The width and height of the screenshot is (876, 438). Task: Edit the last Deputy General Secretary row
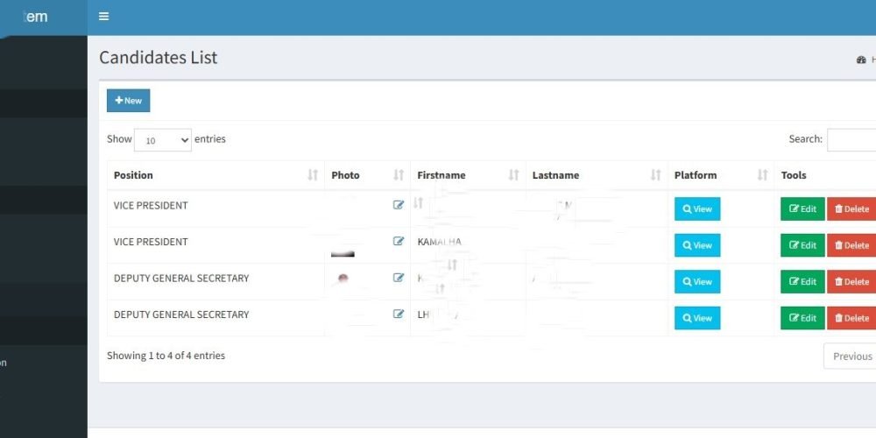(802, 318)
